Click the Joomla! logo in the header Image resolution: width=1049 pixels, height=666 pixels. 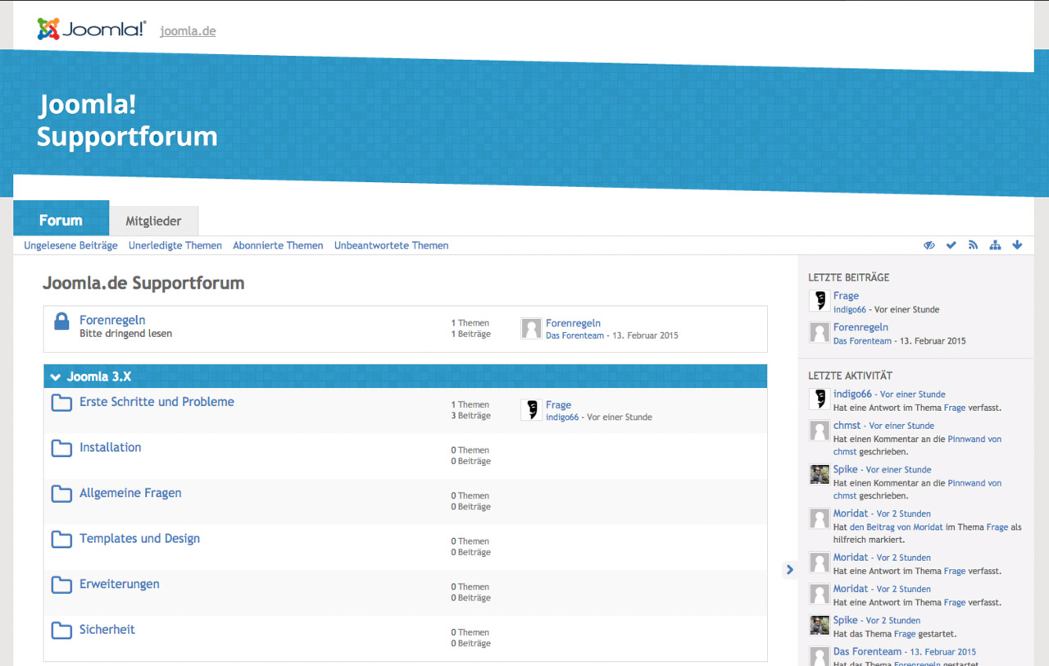[91, 30]
